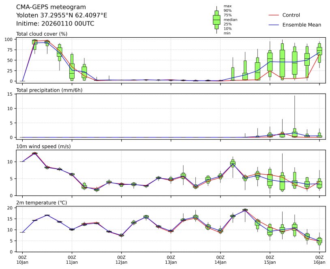Select the 'Total precipitation (mm/6h)' panel title

pyautogui.click(x=49, y=90)
